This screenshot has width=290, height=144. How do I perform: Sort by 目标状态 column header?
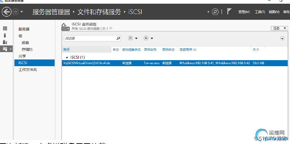click(168, 49)
